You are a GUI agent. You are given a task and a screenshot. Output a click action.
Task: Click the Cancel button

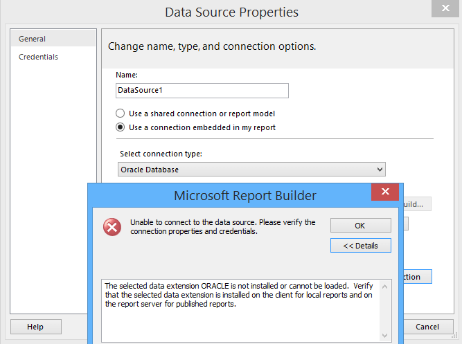(428, 327)
